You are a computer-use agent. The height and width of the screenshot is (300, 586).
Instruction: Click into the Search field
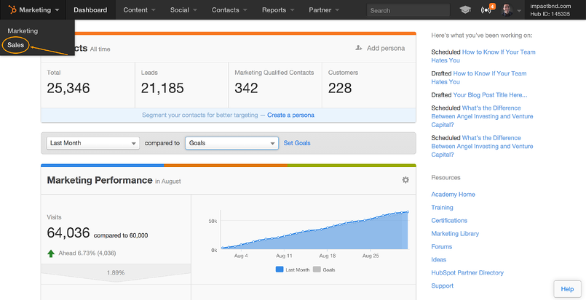coord(408,10)
